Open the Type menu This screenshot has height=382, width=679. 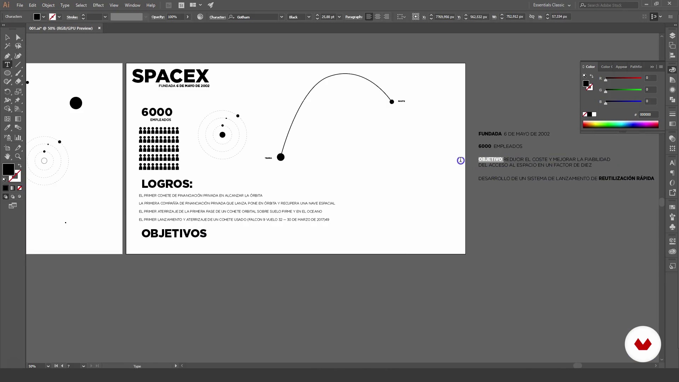coord(65,5)
